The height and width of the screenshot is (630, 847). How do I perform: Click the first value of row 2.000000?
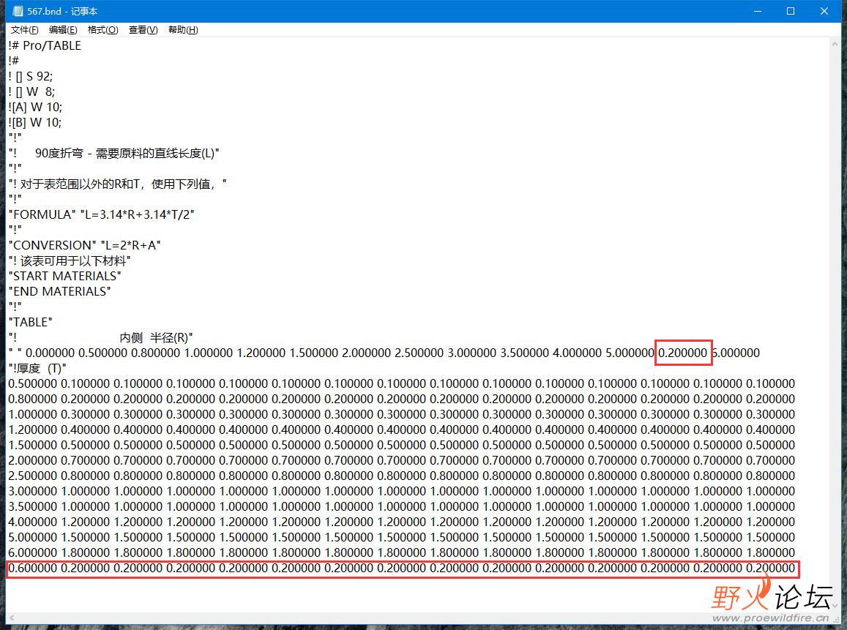tap(32, 460)
